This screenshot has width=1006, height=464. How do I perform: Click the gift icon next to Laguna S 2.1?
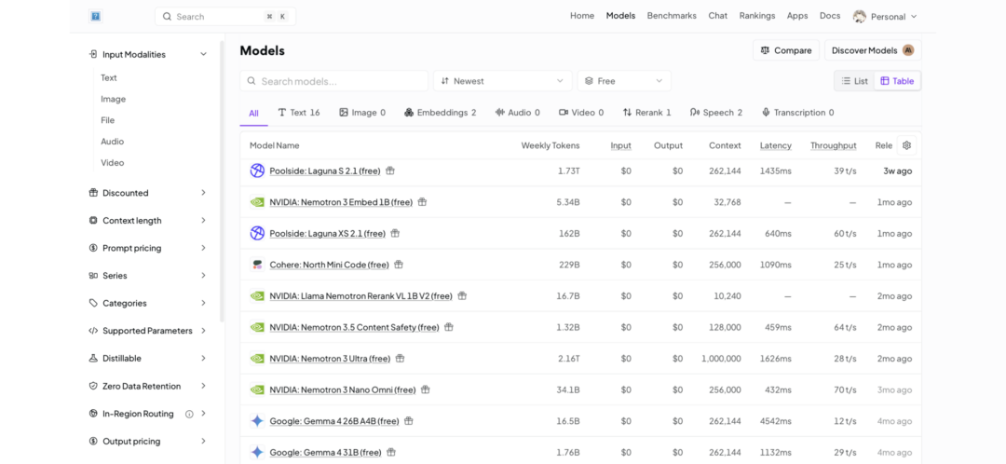[x=390, y=171]
